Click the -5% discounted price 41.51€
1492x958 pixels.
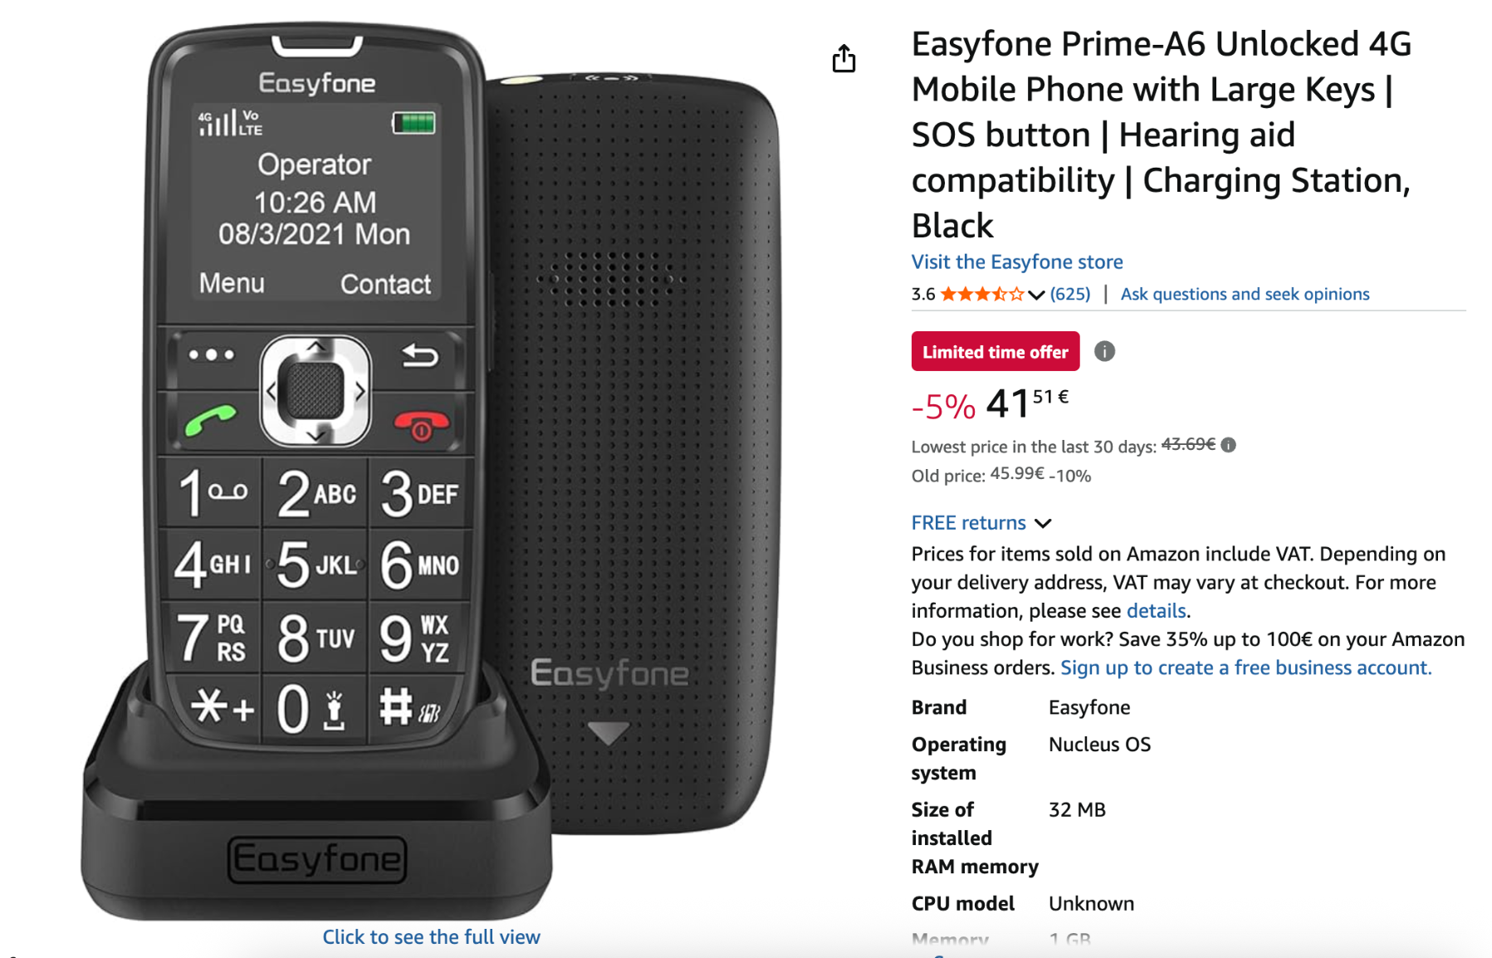point(990,404)
